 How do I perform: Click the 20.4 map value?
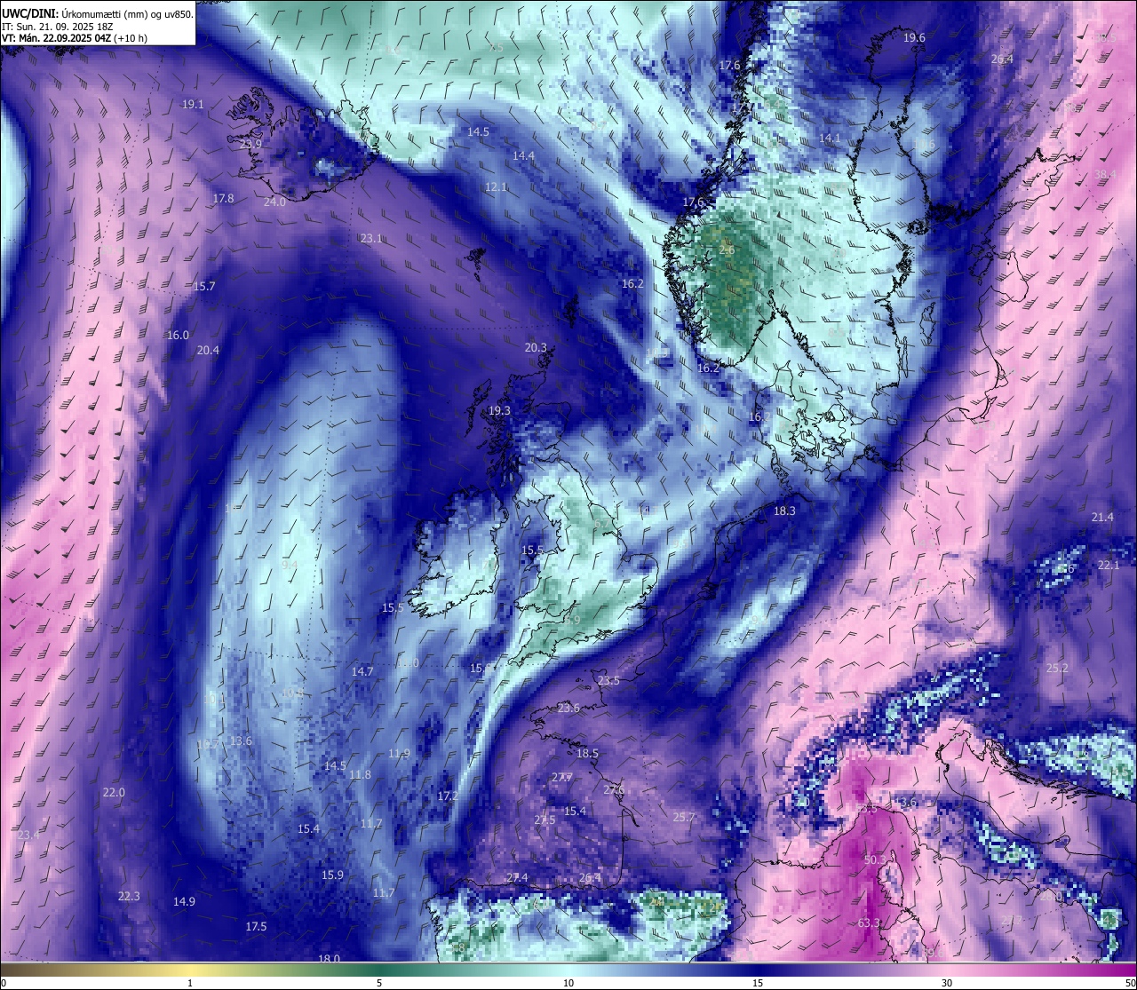point(208,350)
